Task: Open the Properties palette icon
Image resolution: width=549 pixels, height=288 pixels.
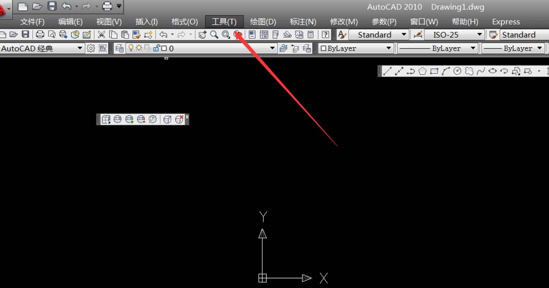Action: [252, 35]
